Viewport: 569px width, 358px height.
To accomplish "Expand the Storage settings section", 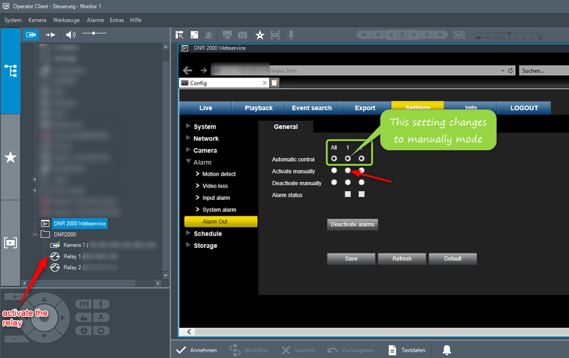I will (189, 245).
